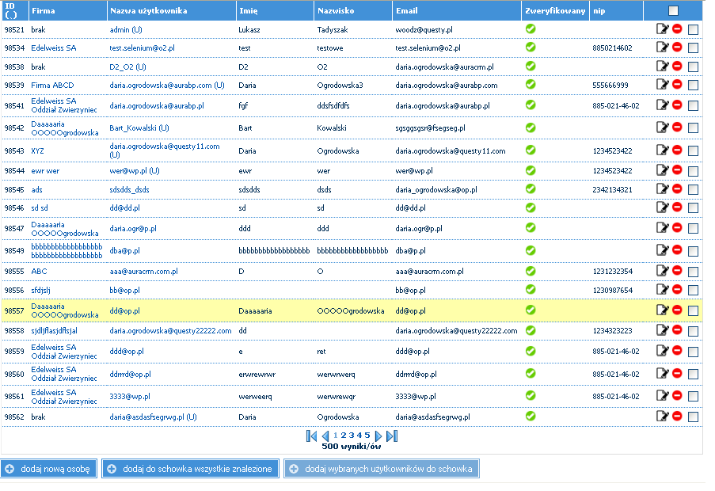Jump to the last page arrow
This screenshot has height=491, width=715.
point(392,436)
